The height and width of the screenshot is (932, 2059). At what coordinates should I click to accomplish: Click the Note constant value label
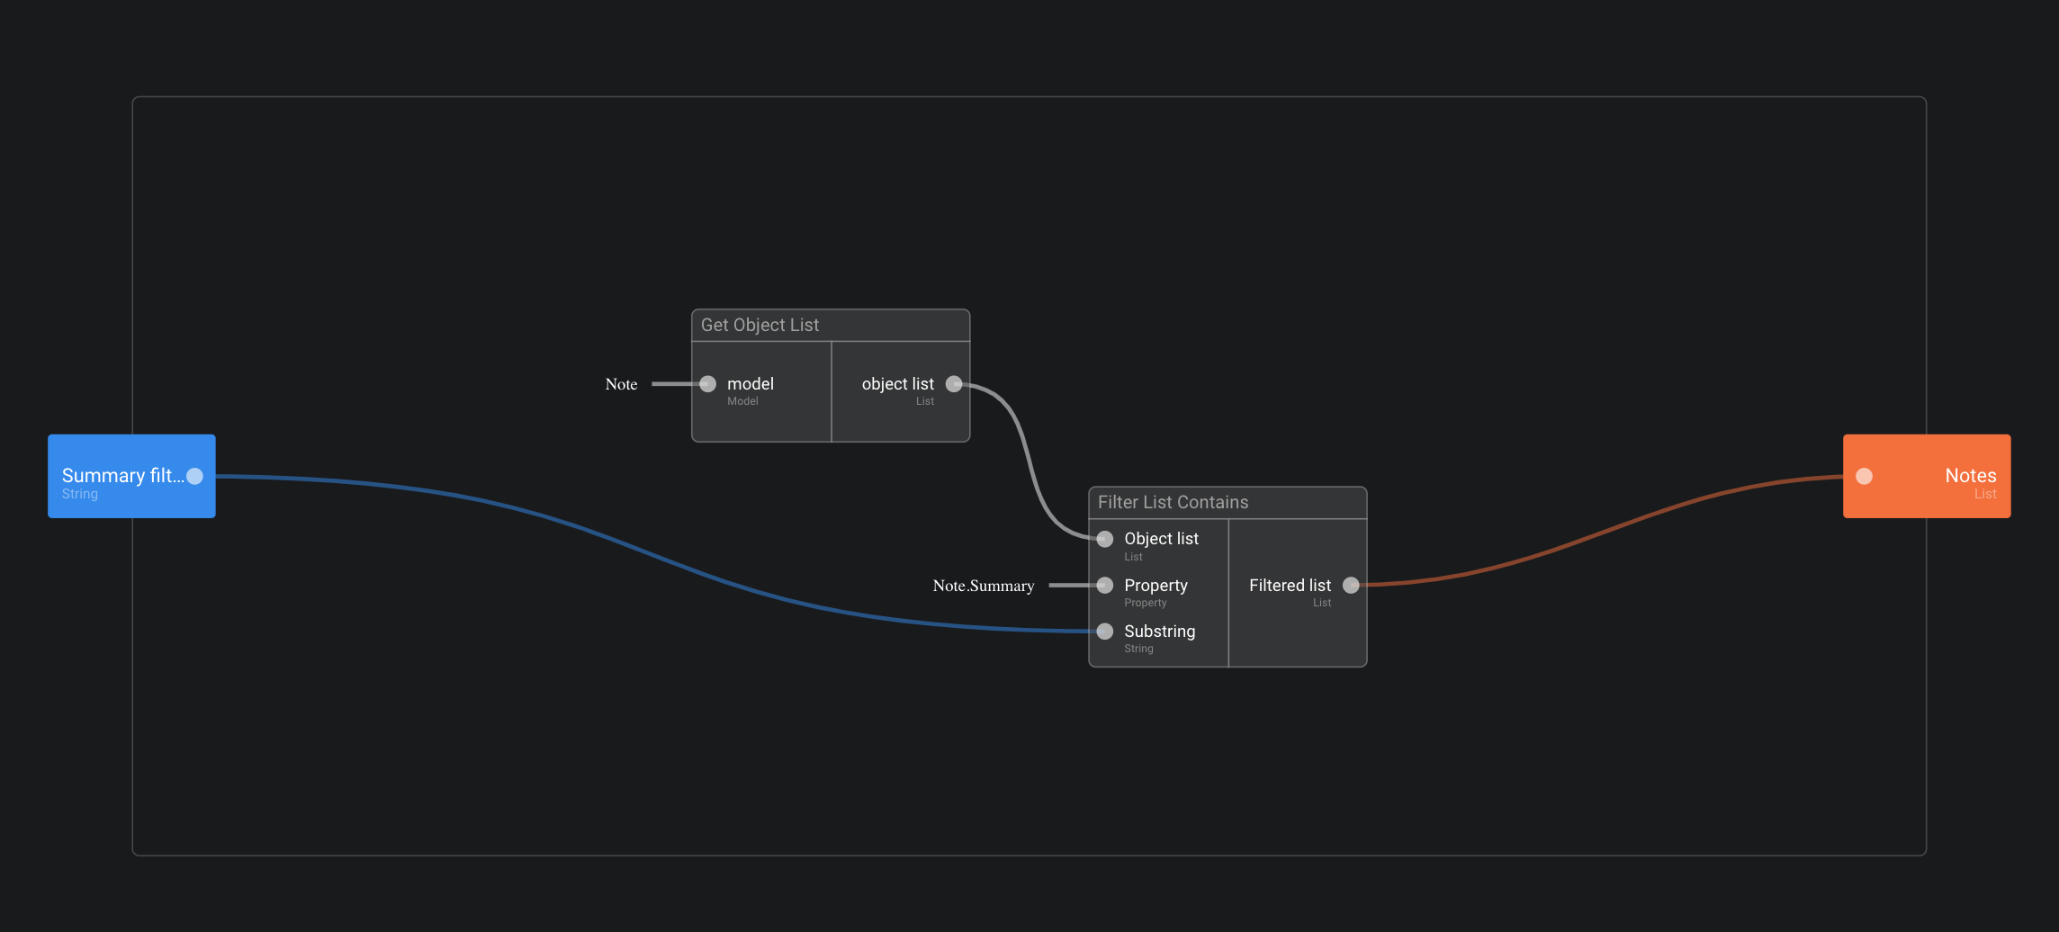(621, 384)
